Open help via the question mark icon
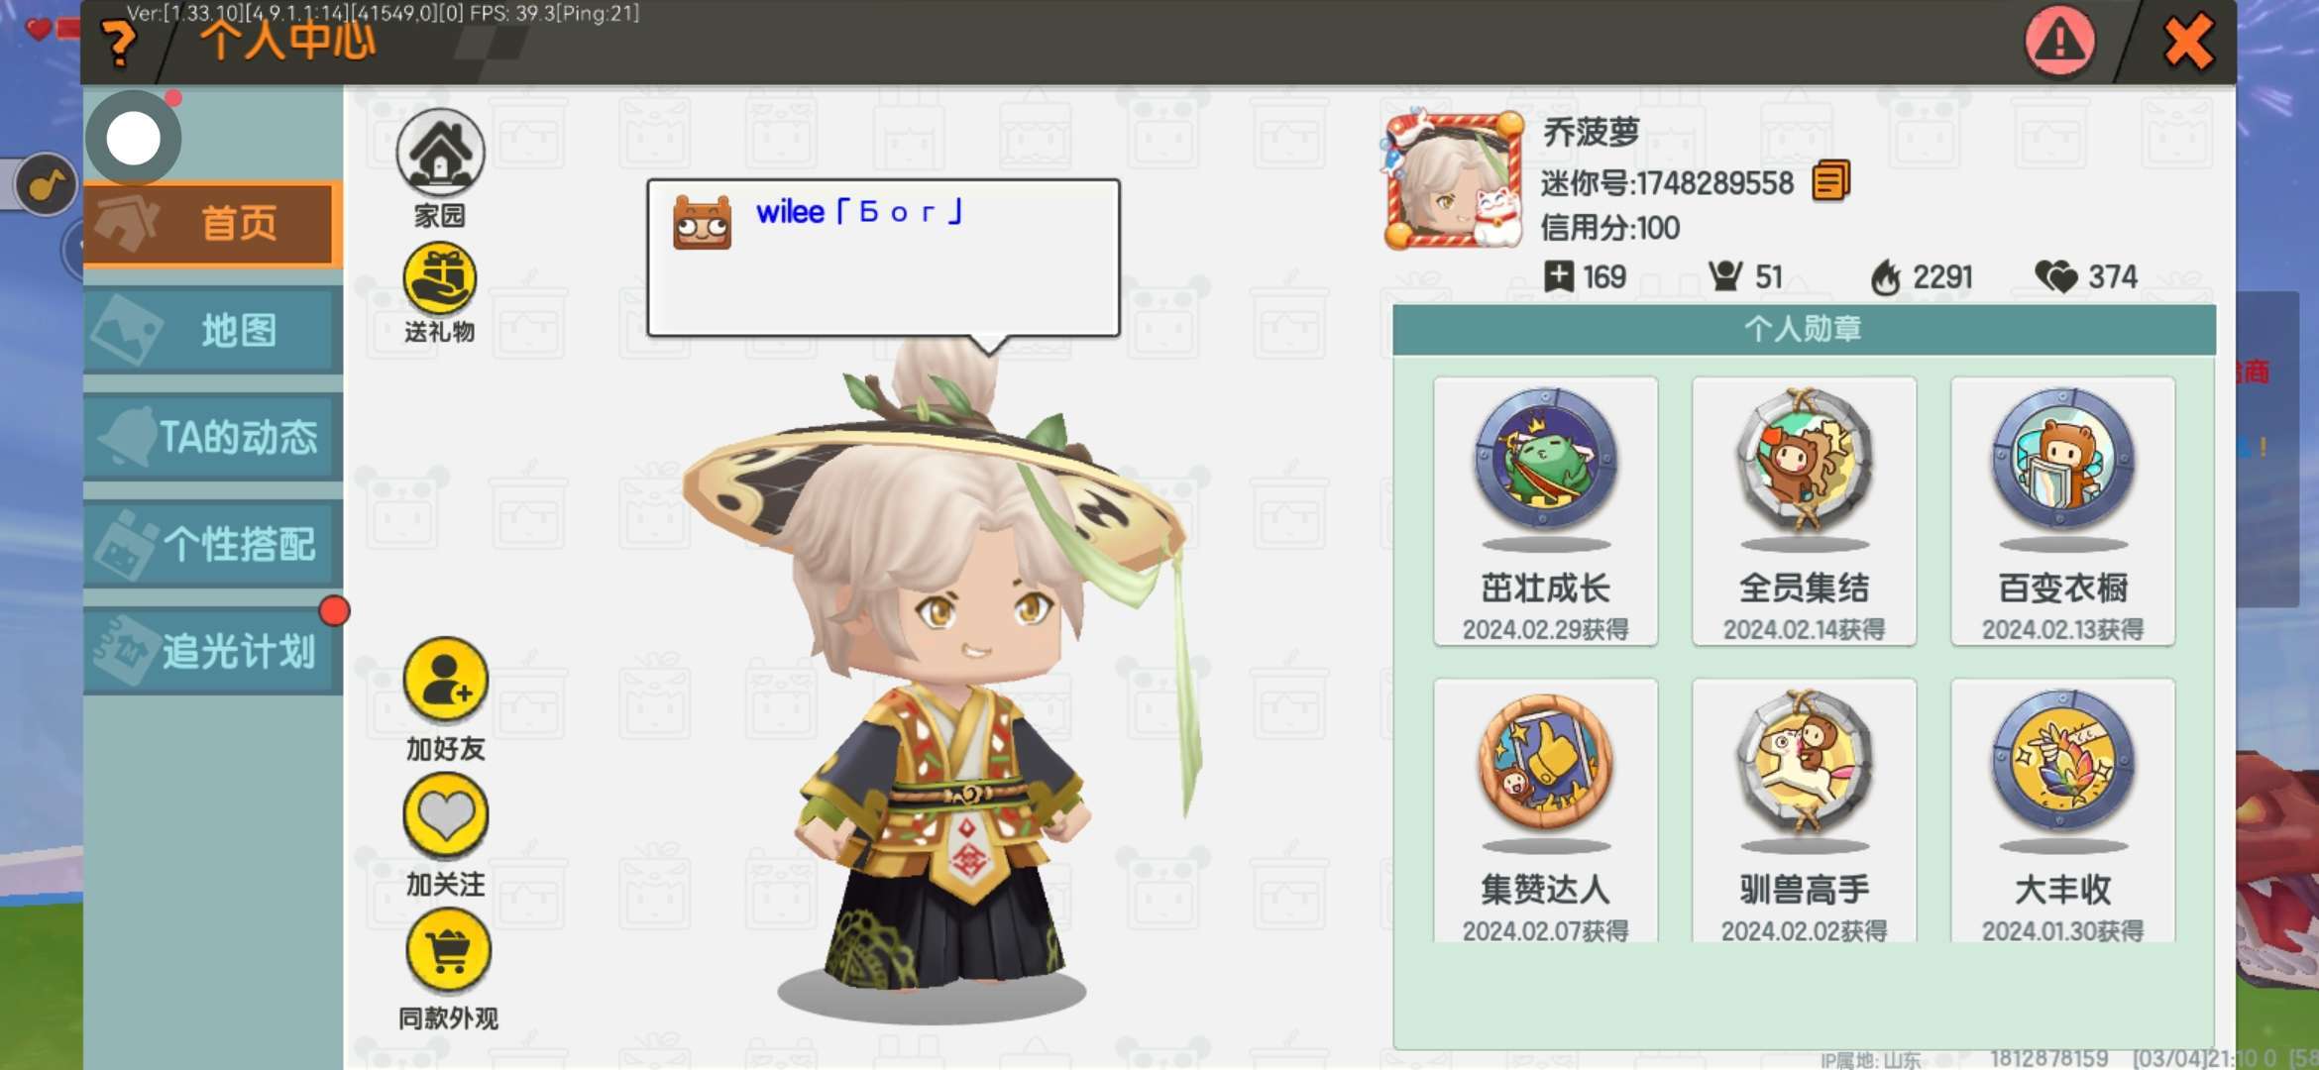 coord(120,44)
